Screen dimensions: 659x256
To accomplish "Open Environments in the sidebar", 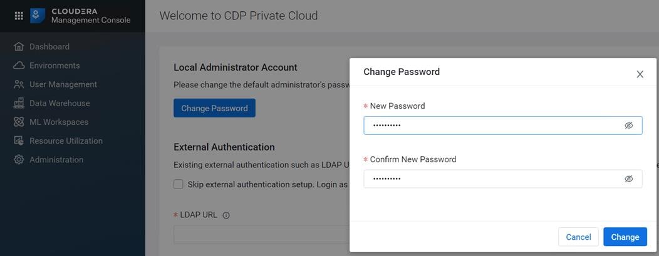I will [x=54, y=66].
